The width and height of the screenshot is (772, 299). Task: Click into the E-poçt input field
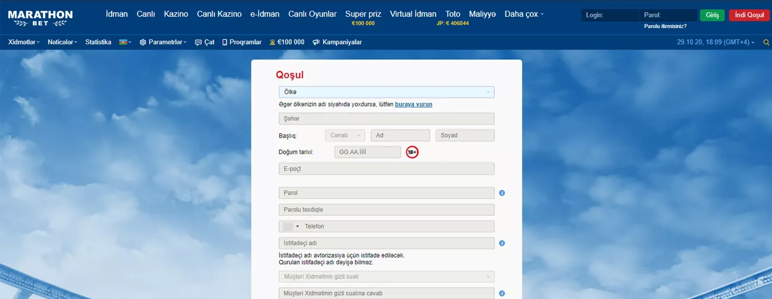tap(386, 169)
